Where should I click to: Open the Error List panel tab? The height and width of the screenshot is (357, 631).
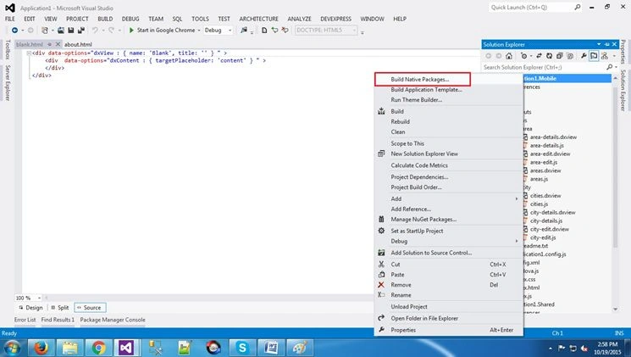tap(25, 320)
